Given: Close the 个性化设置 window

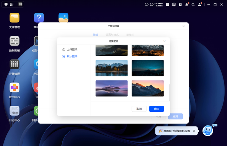Looking at the screenshot, I should [x=183, y=26].
